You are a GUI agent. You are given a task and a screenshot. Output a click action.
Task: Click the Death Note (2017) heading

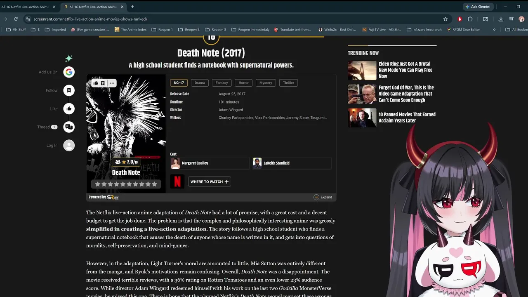211,53
